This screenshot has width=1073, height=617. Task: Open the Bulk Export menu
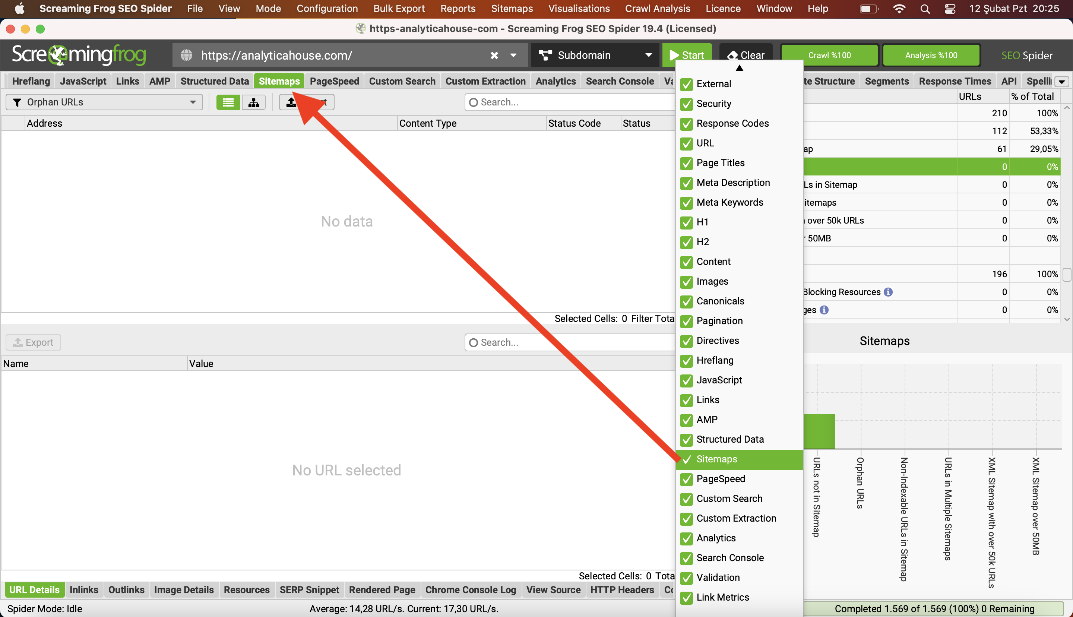(x=399, y=9)
